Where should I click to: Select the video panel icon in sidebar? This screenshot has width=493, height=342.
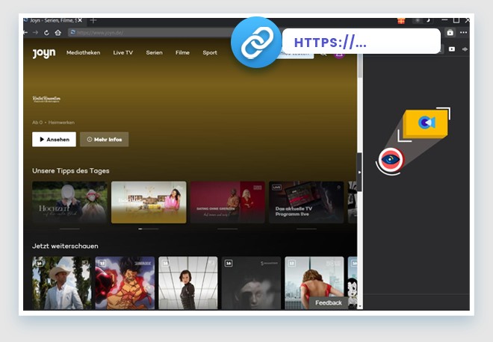(x=452, y=49)
